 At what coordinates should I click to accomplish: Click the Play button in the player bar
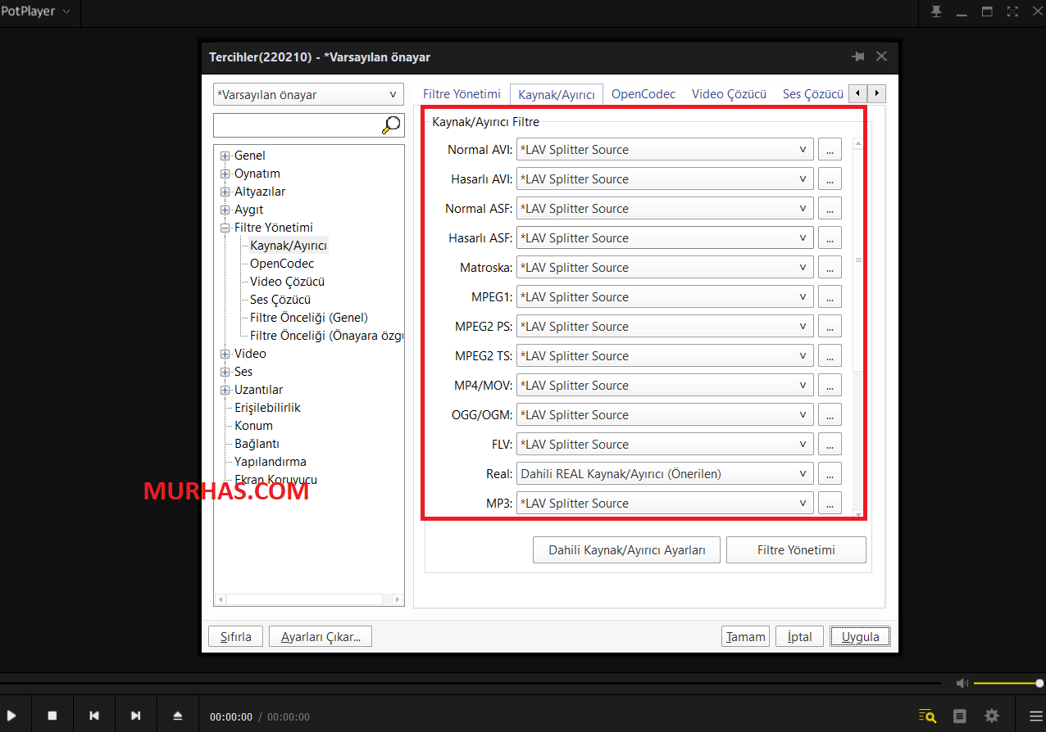pos(11,716)
